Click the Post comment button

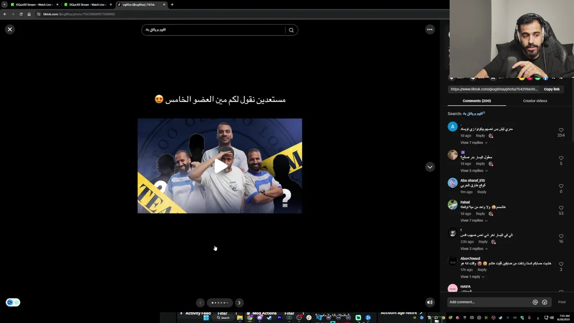562,302
